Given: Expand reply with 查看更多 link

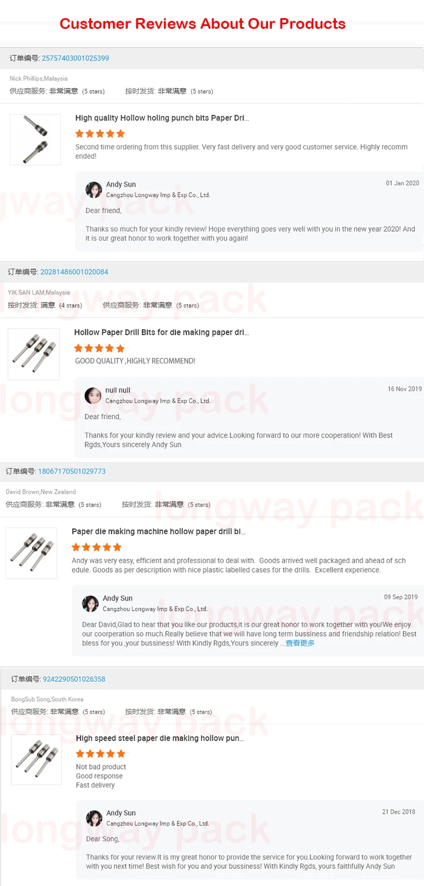Looking at the screenshot, I should (300, 643).
